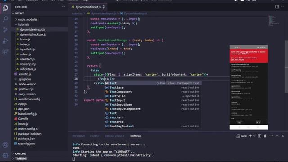This screenshot has height=162, width=288.
Task: Close the terminal panel
Action: tap(283, 136)
